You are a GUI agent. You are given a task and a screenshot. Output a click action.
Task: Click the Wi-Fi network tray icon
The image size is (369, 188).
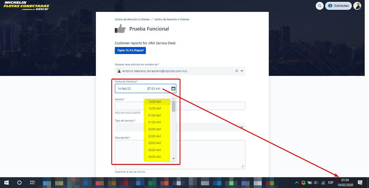(323, 183)
